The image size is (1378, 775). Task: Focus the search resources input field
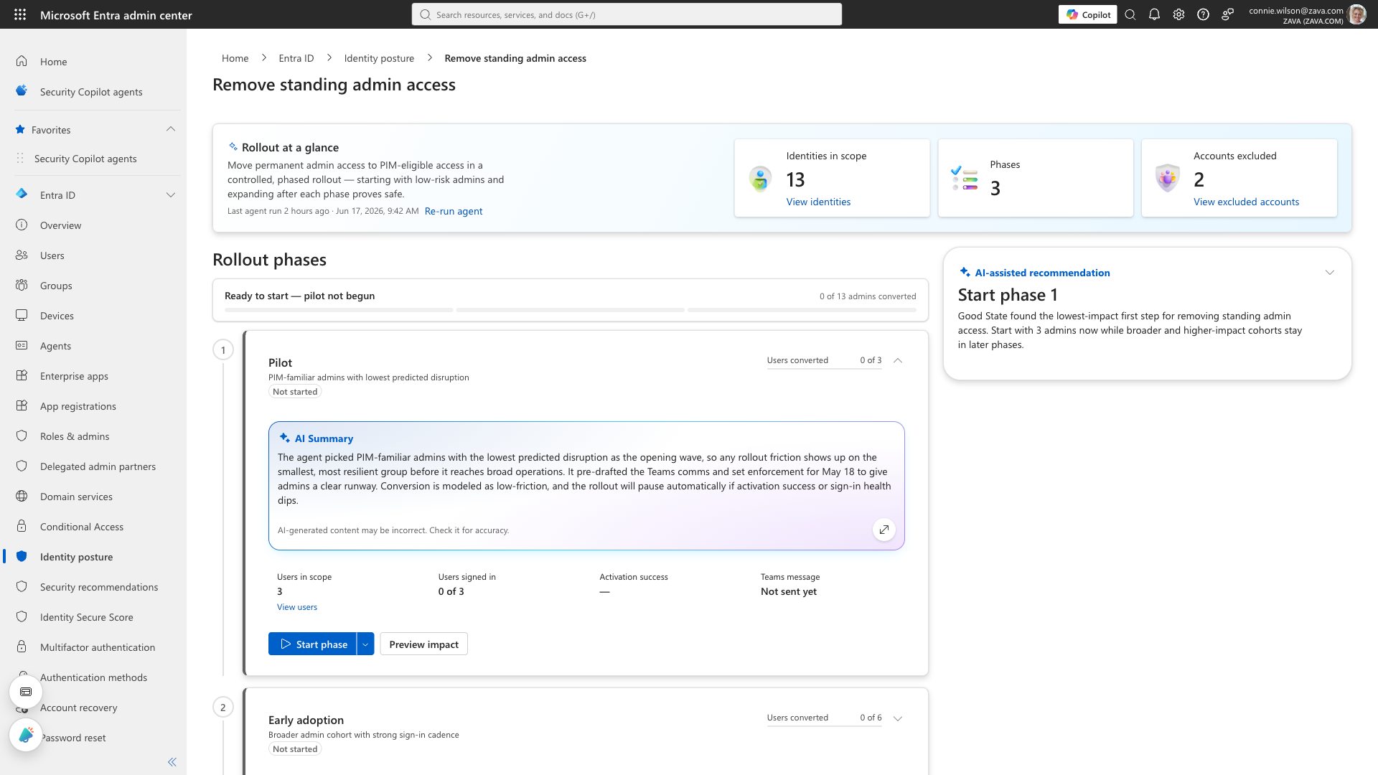tap(627, 14)
